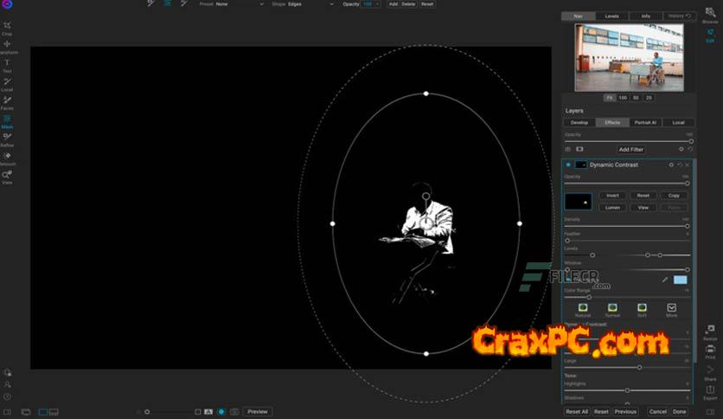Switch to the Portrait AI tab
The height and width of the screenshot is (419, 723).
[x=647, y=123]
